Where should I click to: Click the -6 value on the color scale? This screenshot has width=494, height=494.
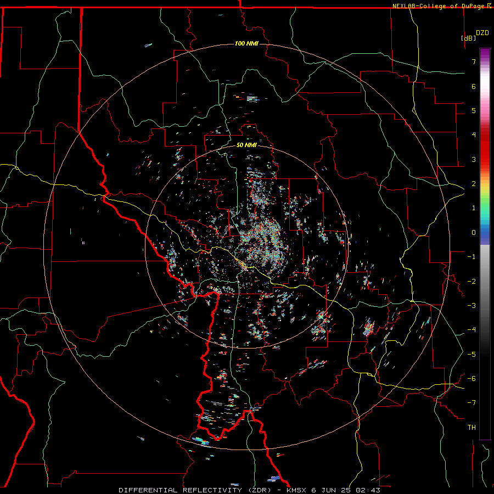[x=471, y=379]
